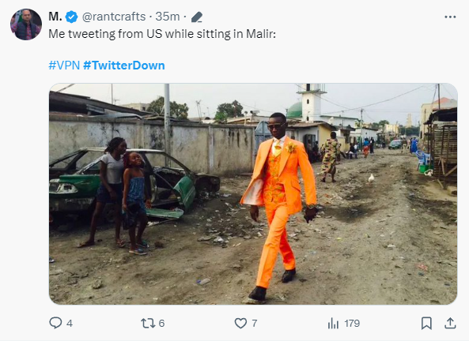Open the #TwitterDown hashtag
Image resolution: width=469 pixels, height=341 pixels.
(x=124, y=65)
